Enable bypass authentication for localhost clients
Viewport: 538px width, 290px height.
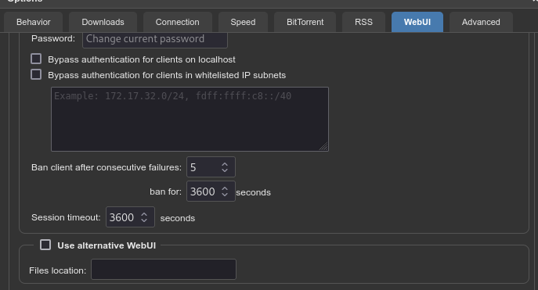pos(36,59)
